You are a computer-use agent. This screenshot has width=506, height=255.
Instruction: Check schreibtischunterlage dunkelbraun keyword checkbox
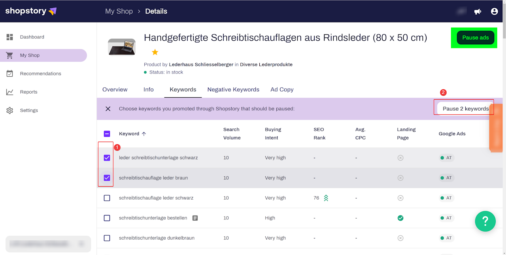point(107,238)
